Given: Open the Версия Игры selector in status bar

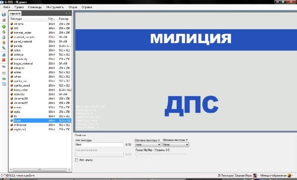Looking at the screenshot, I should (x=246, y=176).
